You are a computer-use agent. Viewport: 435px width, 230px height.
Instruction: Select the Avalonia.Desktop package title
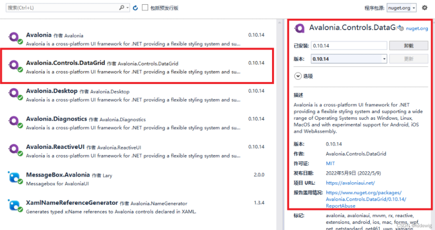(x=52, y=91)
